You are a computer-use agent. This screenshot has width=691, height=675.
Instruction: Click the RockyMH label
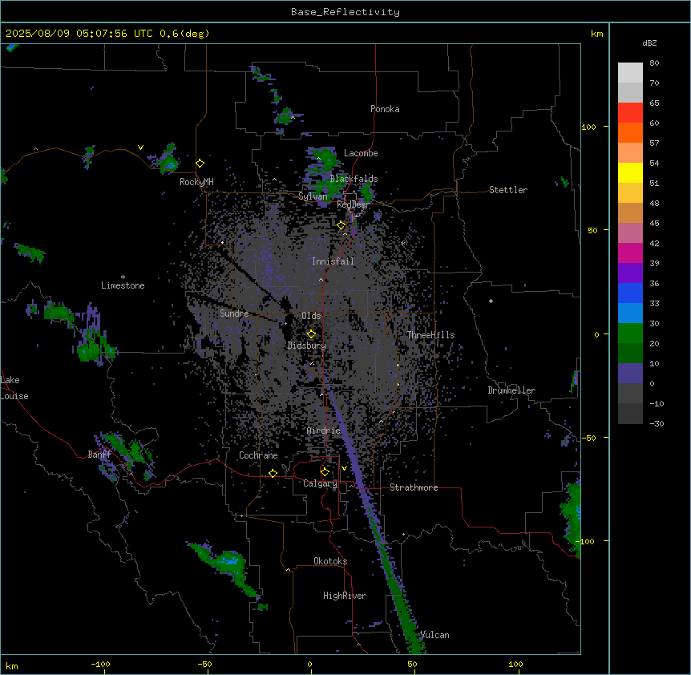[196, 182]
